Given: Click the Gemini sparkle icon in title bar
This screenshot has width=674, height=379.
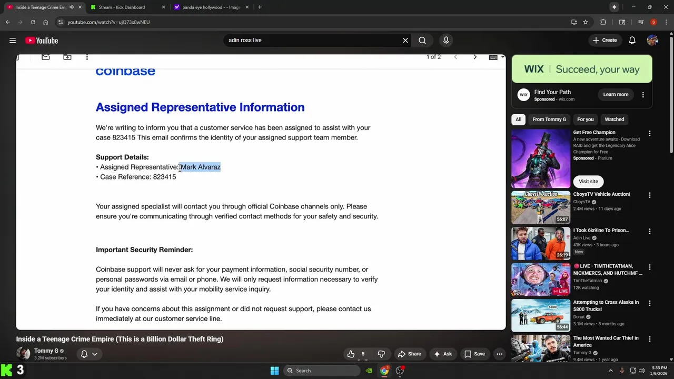Looking at the screenshot, I should click(614, 7).
